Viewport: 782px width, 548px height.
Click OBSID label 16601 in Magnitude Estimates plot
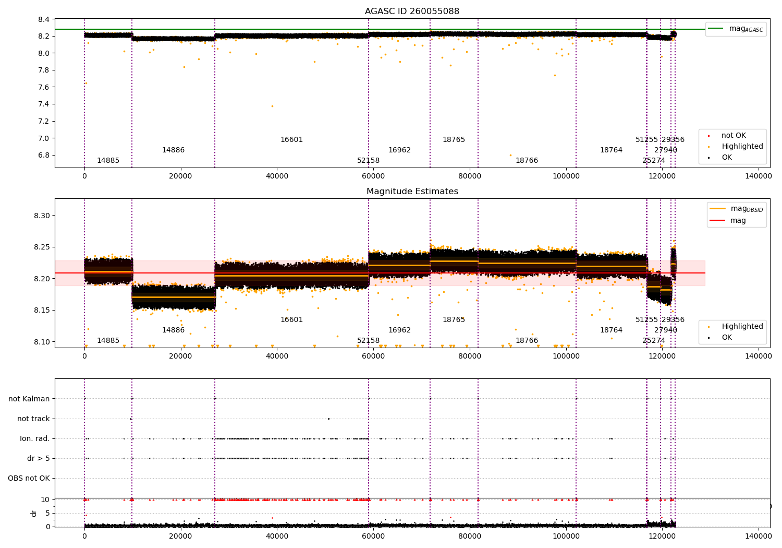(x=291, y=320)
